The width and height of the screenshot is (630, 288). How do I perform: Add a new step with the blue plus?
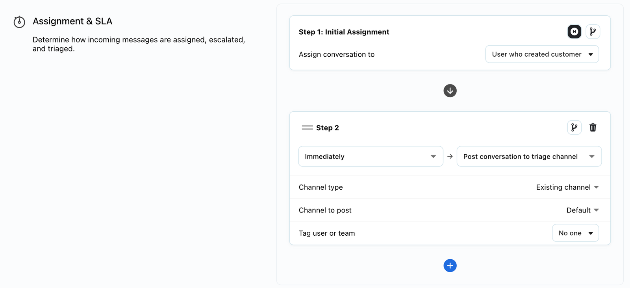point(450,266)
